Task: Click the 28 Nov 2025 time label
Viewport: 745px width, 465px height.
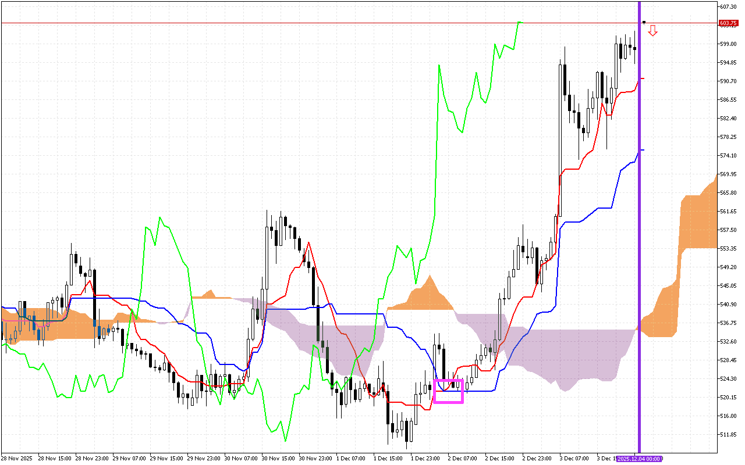Action: [x=17, y=459]
